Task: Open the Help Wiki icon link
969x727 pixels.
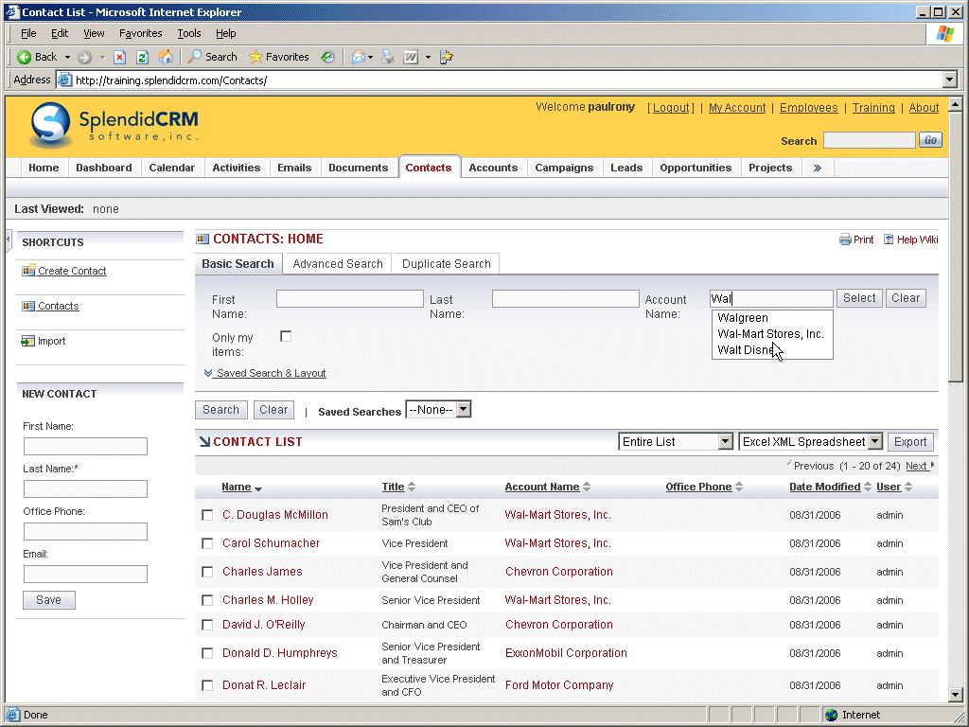Action: [889, 239]
